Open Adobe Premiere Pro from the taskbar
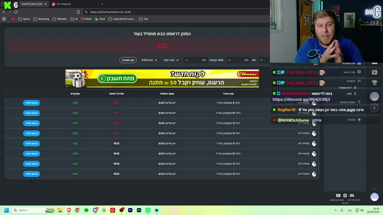 (130, 210)
